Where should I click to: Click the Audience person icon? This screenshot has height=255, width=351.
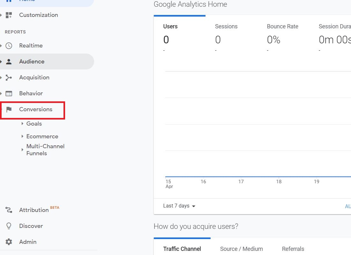pos(9,62)
